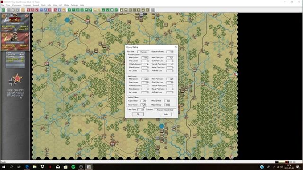
Task: Open the Help menu in menu bar
Action: click(x=82, y=5)
